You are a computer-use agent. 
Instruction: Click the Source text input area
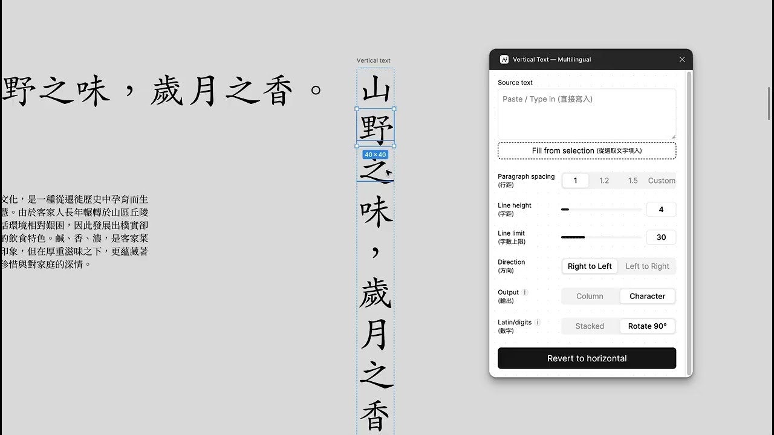pos(587,112)
